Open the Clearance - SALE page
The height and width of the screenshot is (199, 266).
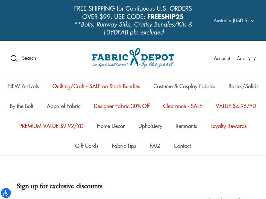click(x=183, y=106)
